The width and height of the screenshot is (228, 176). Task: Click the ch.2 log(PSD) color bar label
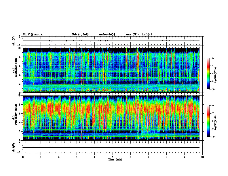click(x=216, y=122)
